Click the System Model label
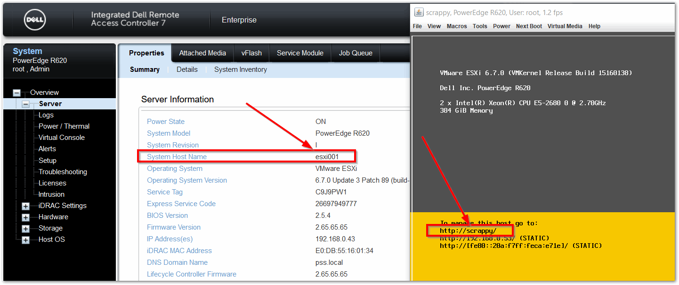Screen dimensions: 679x285 pos(169,133)
